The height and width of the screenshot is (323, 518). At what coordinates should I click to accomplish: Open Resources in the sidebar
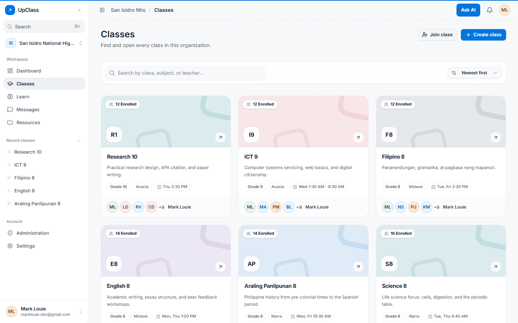coord(45,122)
